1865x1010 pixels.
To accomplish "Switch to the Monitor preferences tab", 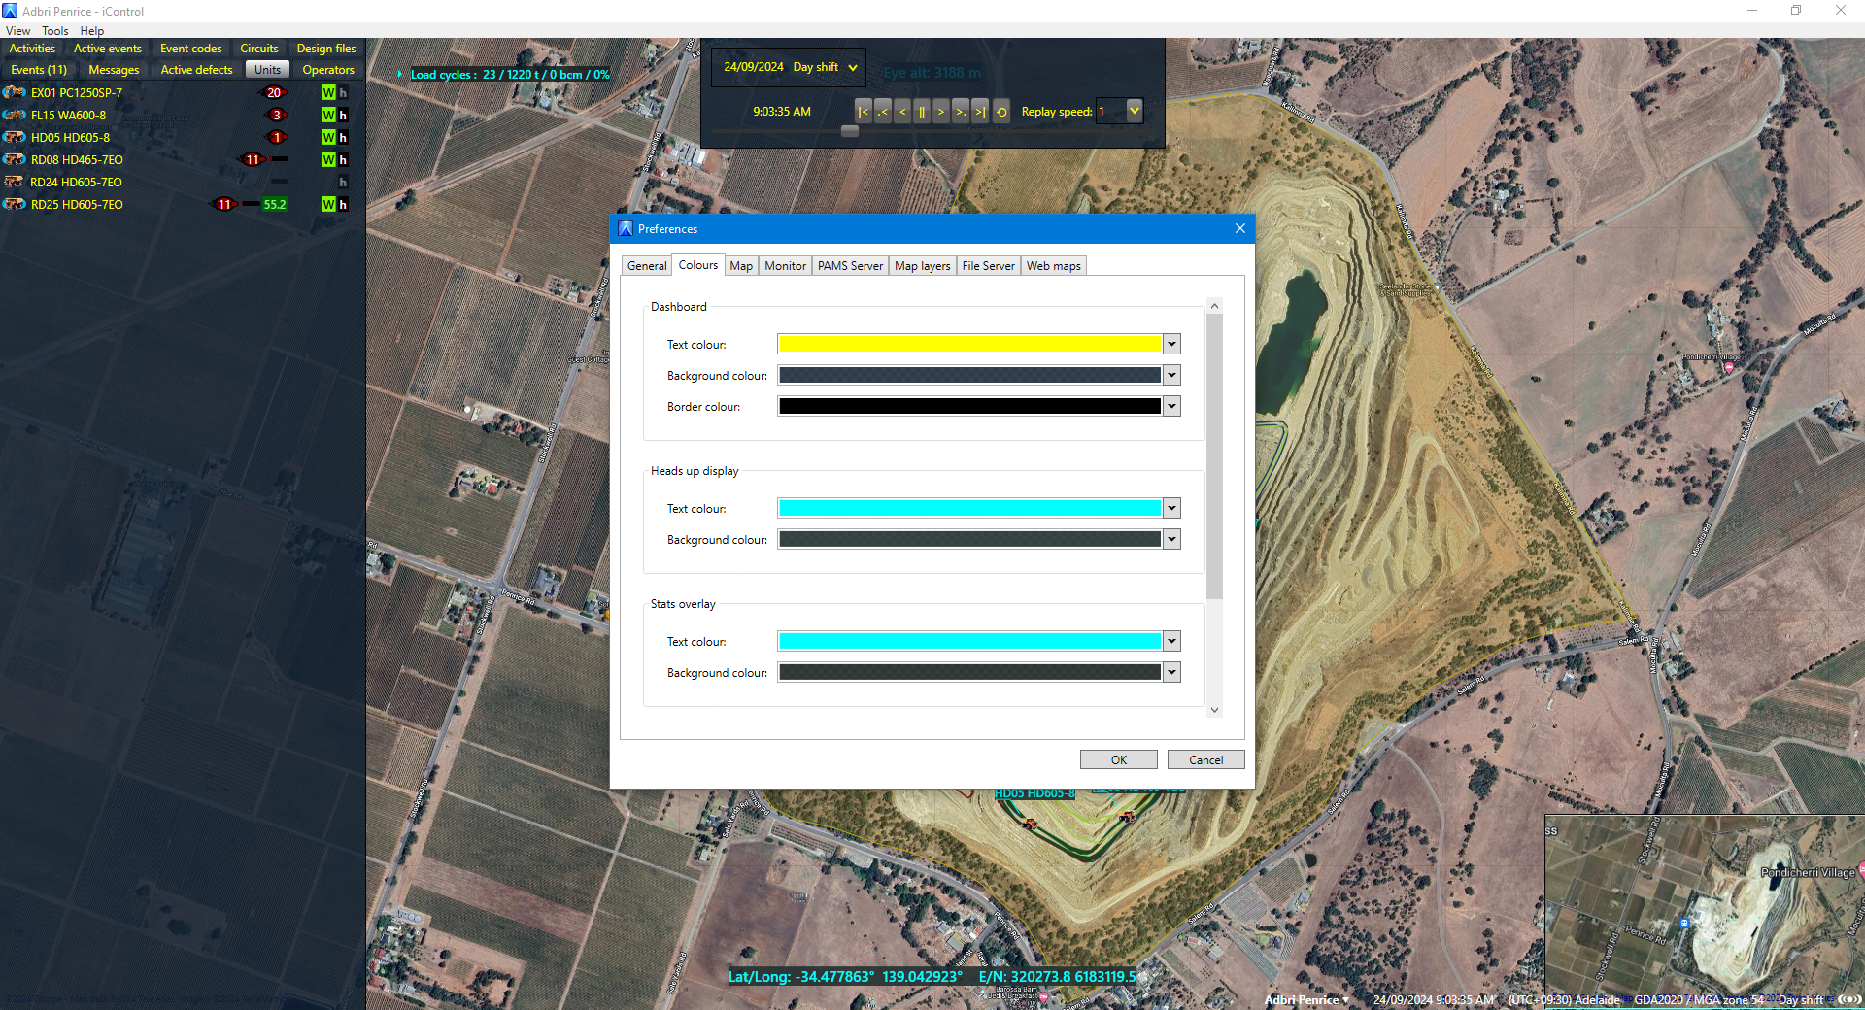I will click(785, 266).
